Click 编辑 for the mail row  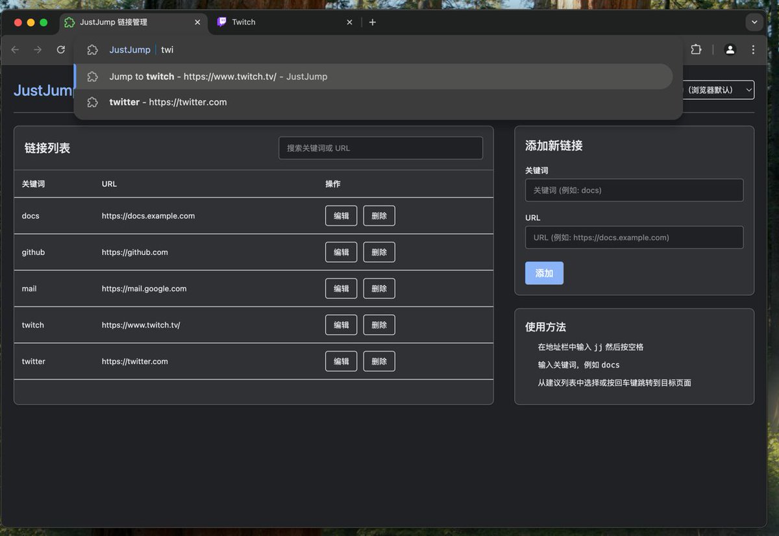tap(341, 289)
